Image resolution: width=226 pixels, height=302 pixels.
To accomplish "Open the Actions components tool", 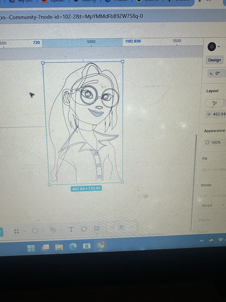I will pos(97,228).
